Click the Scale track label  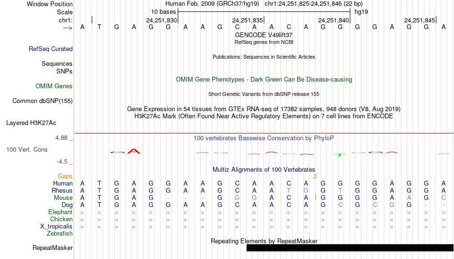65,12
